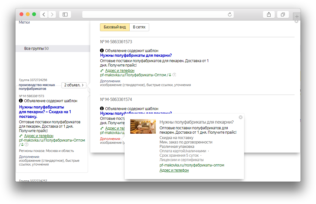Go back using Safari's back arrow
Image resolution: width=316 pixels, height=204 pixels.
tap(44, 15)
